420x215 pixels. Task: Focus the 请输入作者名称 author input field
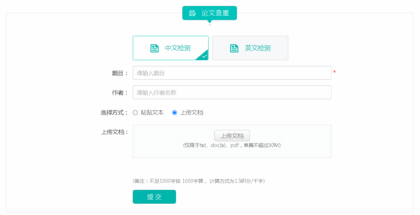click(x=232, y=92)
